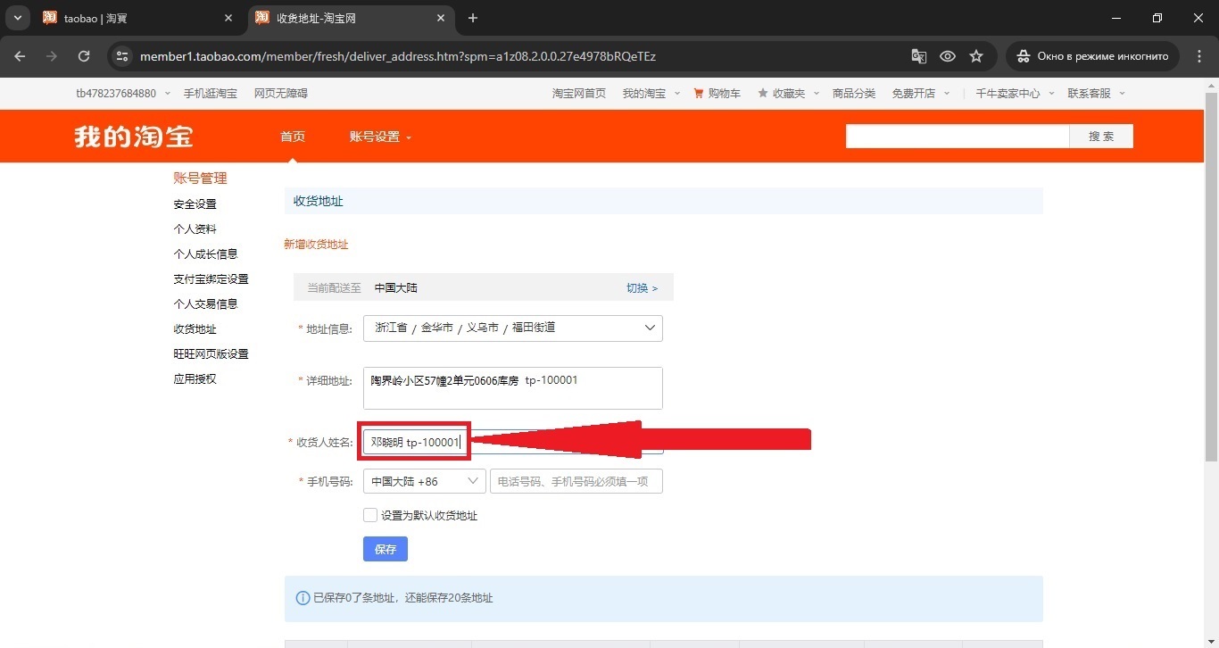
Task: Expand the 收藏夹 favorites menu
Action: [x=788, y=93]
